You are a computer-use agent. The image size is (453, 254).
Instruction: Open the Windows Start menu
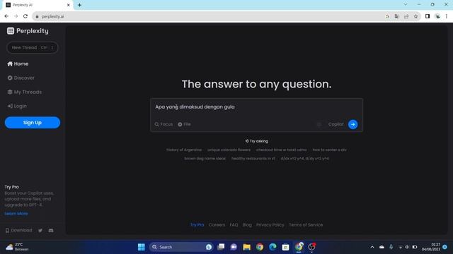coord(142,247)
